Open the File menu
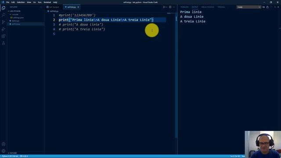The width and height of the screenshot is (281, 158). [7, 2]
